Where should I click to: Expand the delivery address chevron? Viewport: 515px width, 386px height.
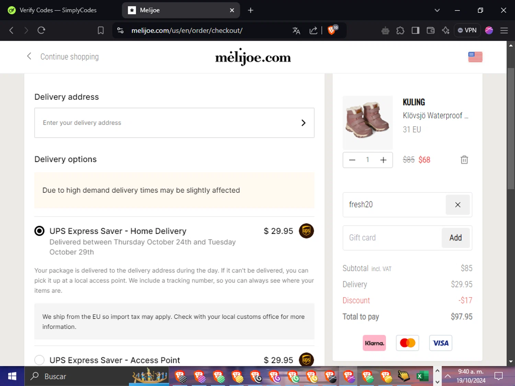[x=304, y=123]
